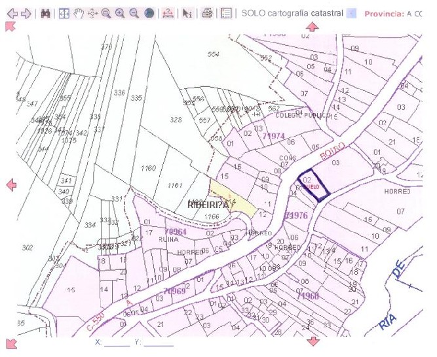Click the globe view icon
This screenshot has height=357, width=437.
tap(148, 13)
